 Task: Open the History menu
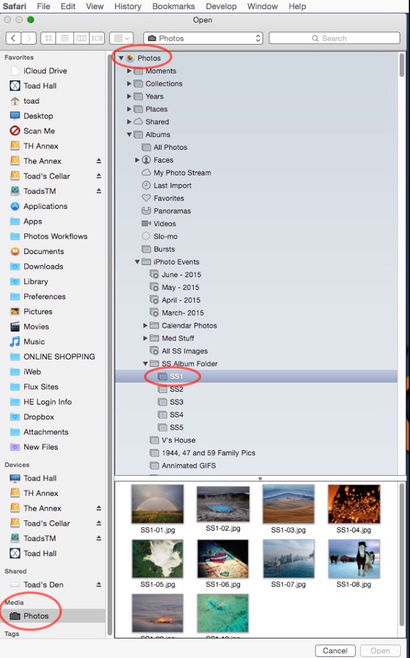127,6
